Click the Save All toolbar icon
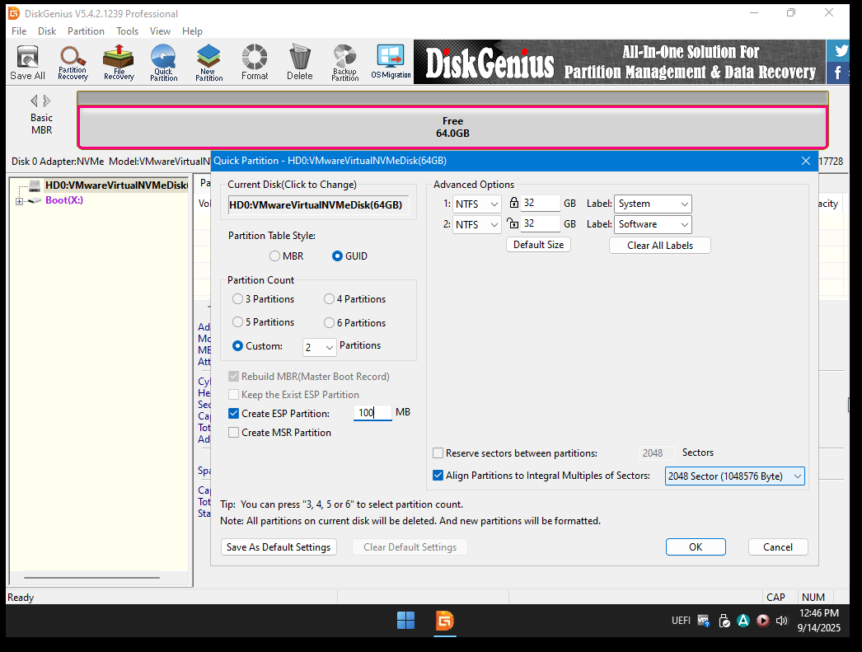This screenshot has width=862, height=652. [x=27, y=63]
